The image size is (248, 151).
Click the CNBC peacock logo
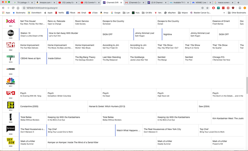10,81
